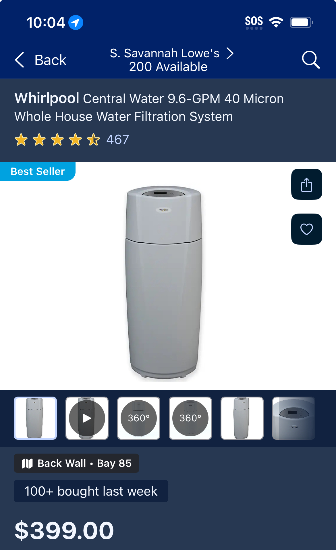Play the product video thumbnail
The width and height of the screenshot is (336, 550).
[87, 418]
